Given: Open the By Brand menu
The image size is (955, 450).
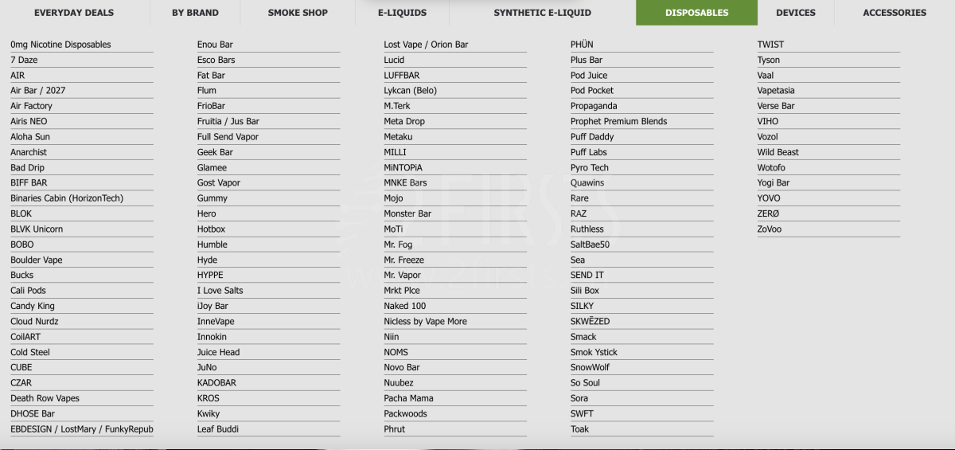Looking at the screenshot, I should tap(195, 13).
